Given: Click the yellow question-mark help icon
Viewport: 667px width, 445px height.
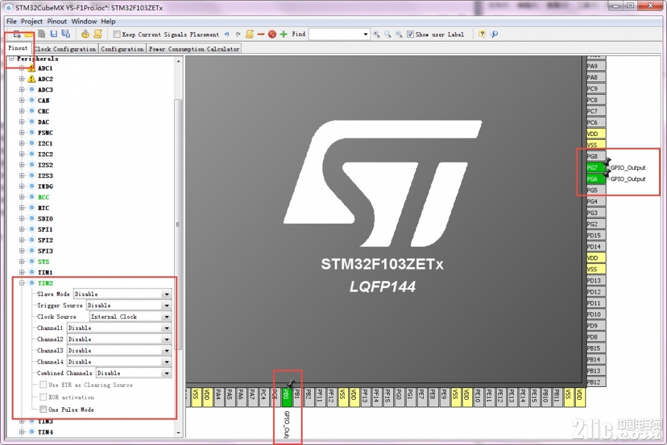Looking at the screenshot, I should 482,34.
